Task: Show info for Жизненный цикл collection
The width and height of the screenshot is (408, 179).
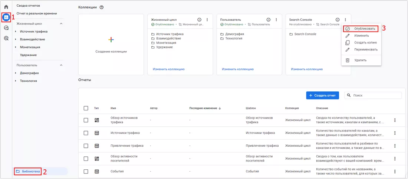Action: click(200, 20)
